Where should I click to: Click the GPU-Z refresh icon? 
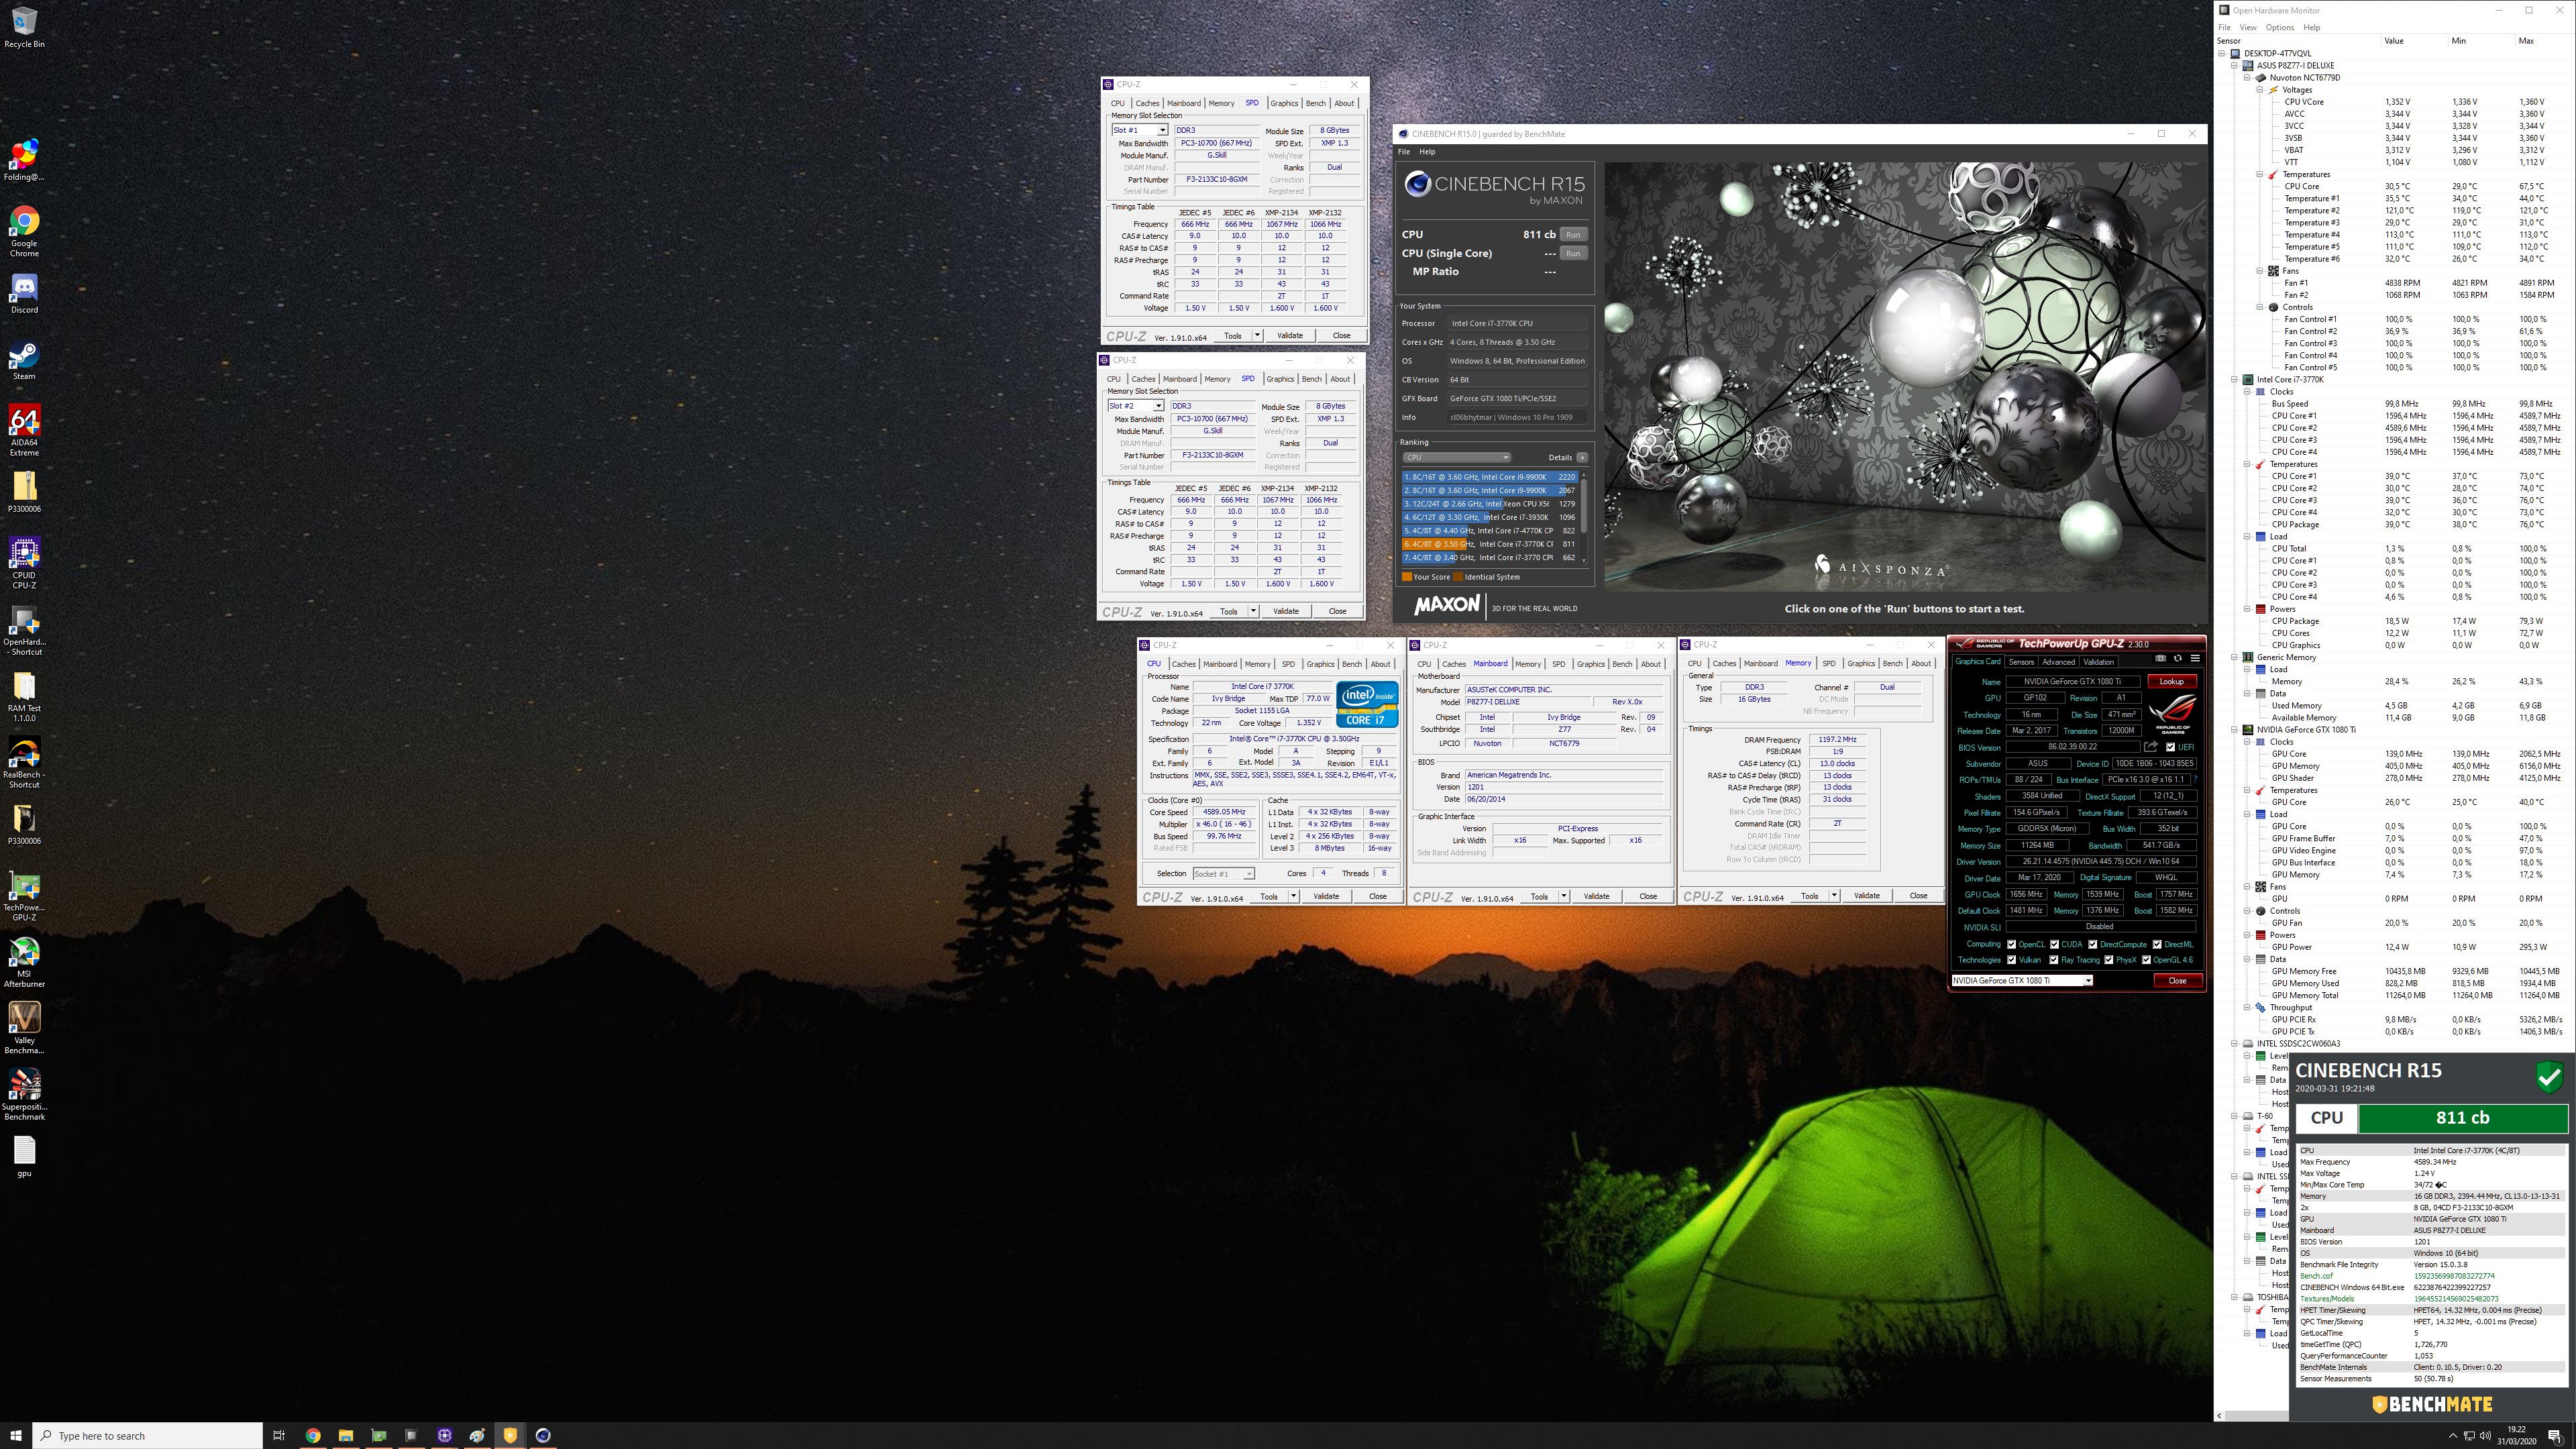[x=2177, y=658]
